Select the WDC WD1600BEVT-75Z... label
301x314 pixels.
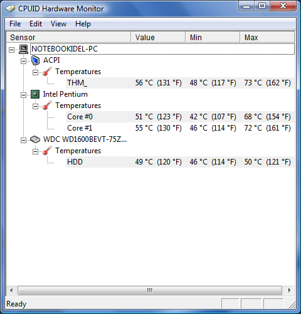click(85, 139)
